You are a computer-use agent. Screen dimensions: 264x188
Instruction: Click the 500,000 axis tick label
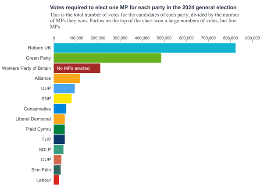click(164, 38)
